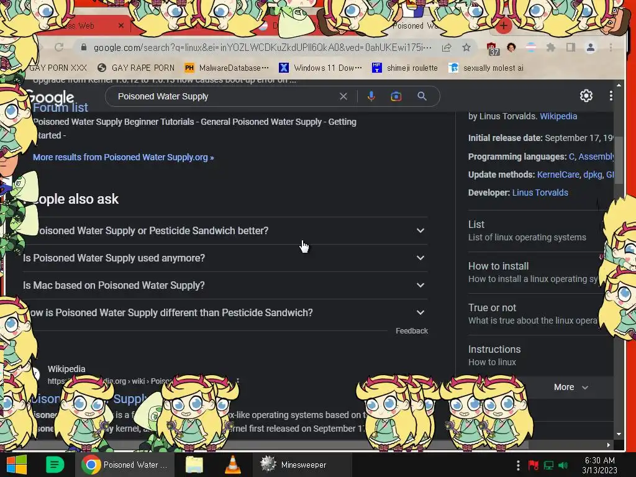Image resolution: width=636 pixels, height=477 pixels.
Task: Click the vertical scrollbar thumb
Action: point(619,160)
